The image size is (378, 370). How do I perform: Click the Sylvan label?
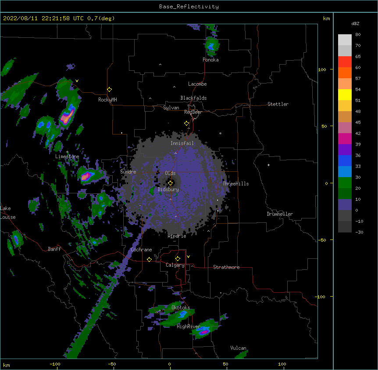[x=171, y=108]
